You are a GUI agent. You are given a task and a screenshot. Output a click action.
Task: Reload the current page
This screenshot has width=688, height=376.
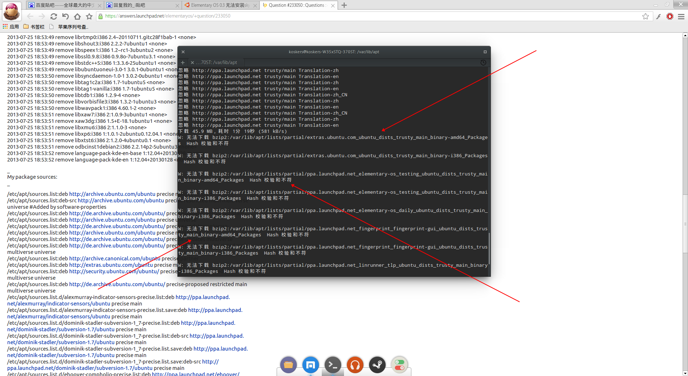(54, 16)
